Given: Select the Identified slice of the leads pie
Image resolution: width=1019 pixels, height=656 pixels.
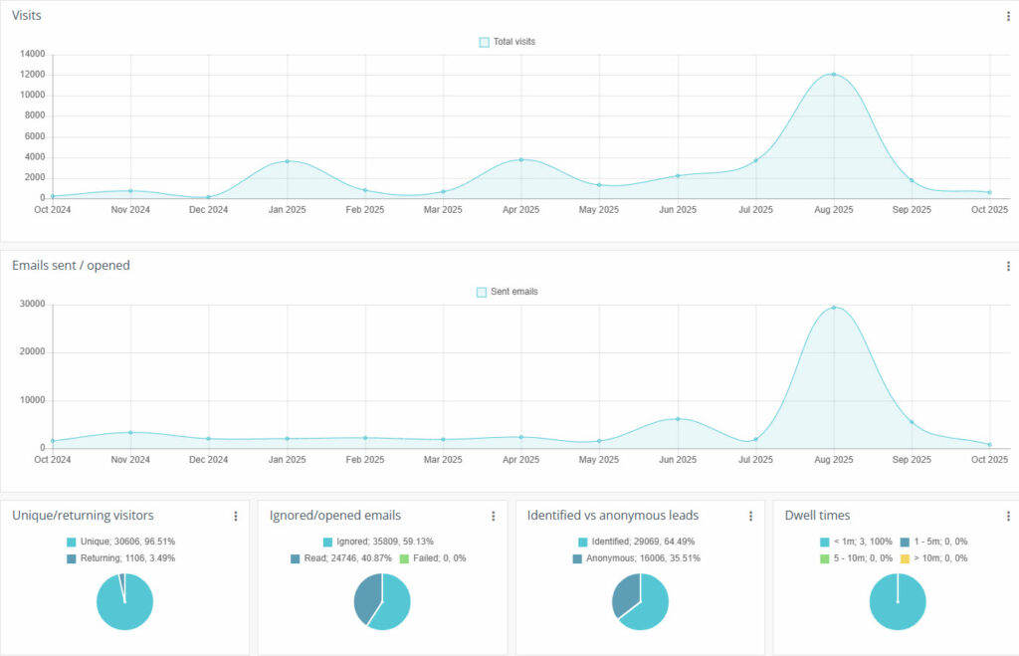Looking at the screenshot, I should click(x=652, y=607).
